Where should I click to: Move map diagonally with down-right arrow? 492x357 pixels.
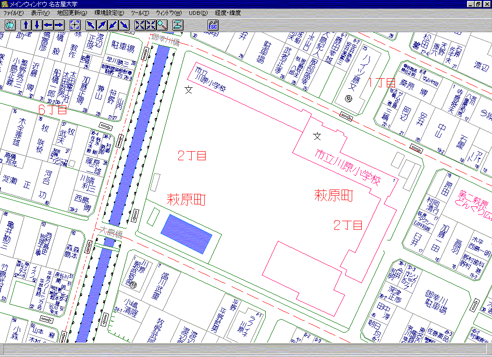pyautogui.click(x=124, y=25)
